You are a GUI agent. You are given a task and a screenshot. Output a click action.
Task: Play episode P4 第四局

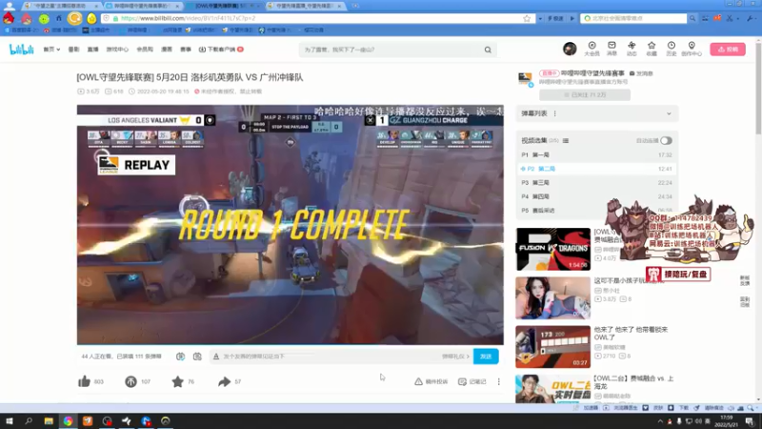click(597, 196)
